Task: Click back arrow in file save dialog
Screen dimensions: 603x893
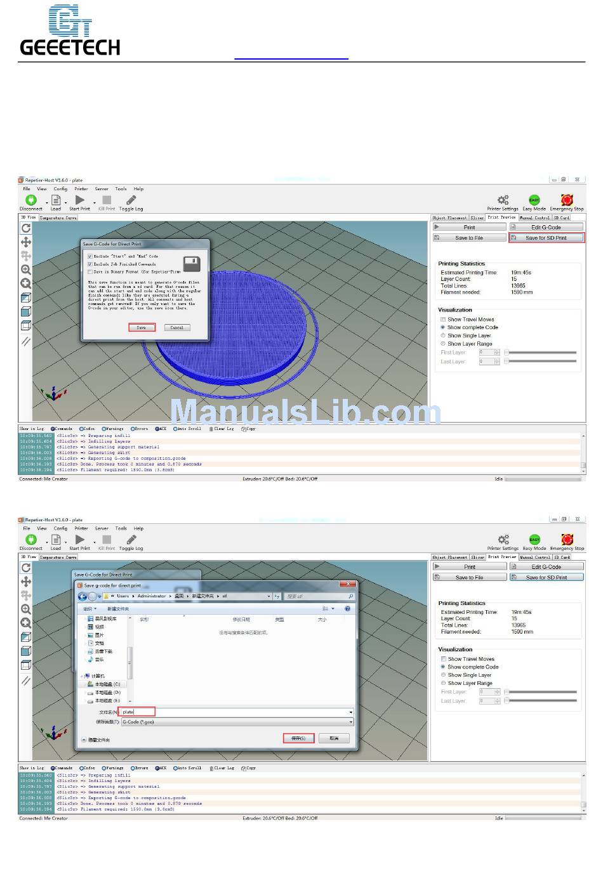Action: 83,597
